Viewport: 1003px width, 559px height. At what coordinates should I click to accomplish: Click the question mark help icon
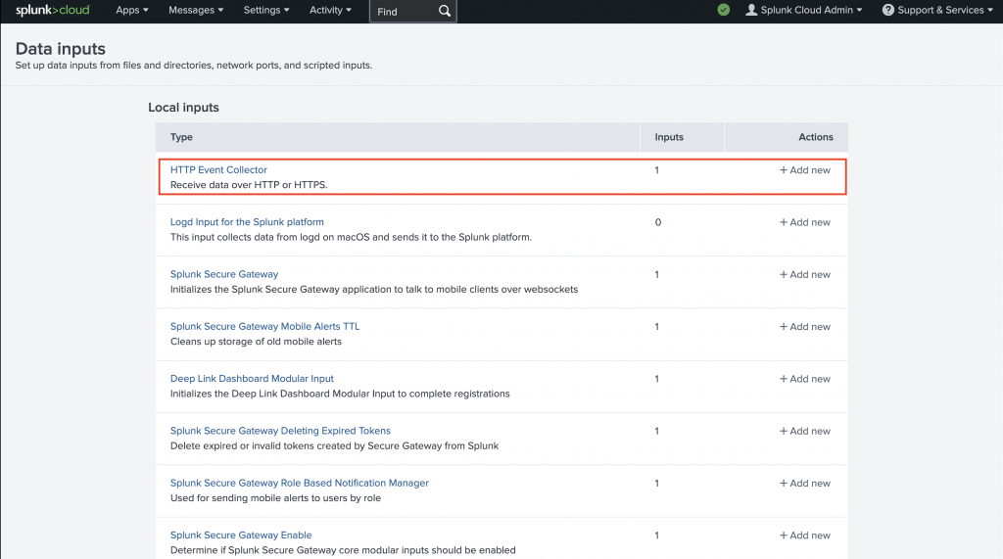887,10
